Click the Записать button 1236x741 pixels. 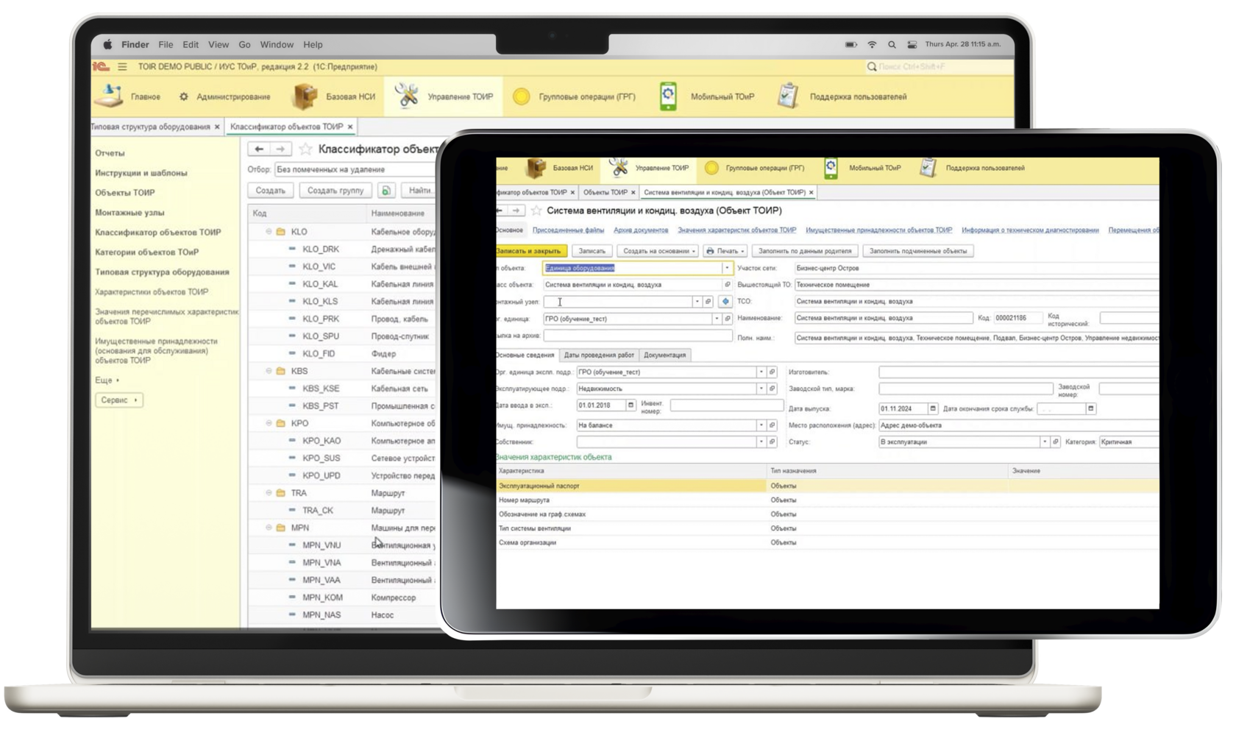(x=592, y=251)
